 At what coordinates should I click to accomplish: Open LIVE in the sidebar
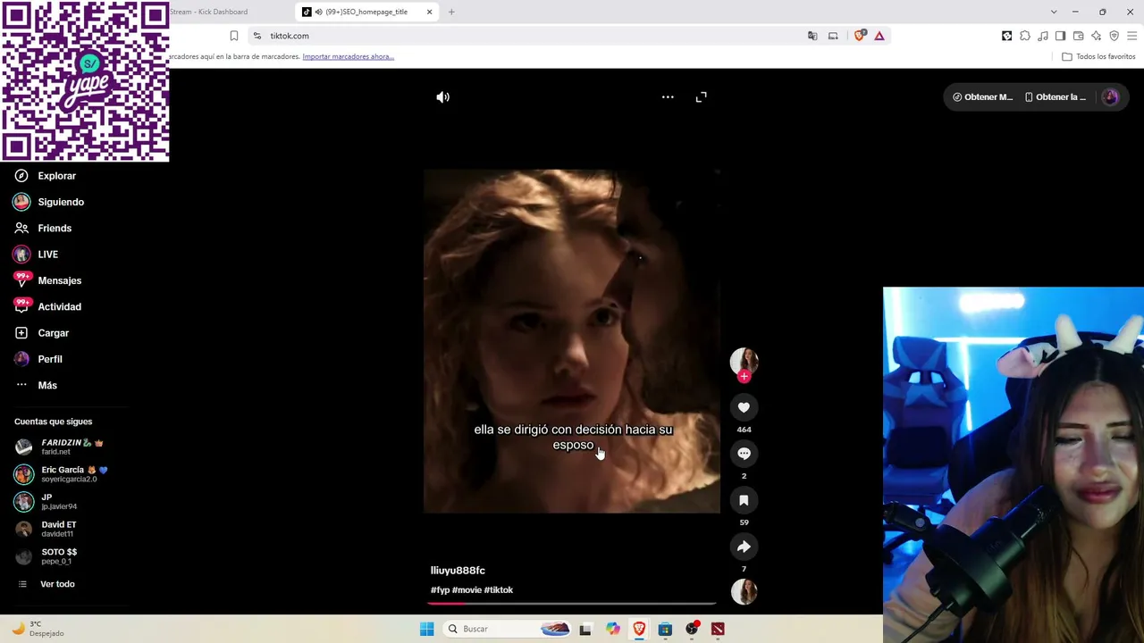[x=47, y=255]
